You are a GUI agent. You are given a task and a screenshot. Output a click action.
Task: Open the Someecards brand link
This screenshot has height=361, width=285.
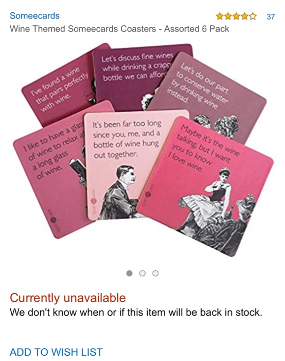pyautogui.click(x=34, y=16)
